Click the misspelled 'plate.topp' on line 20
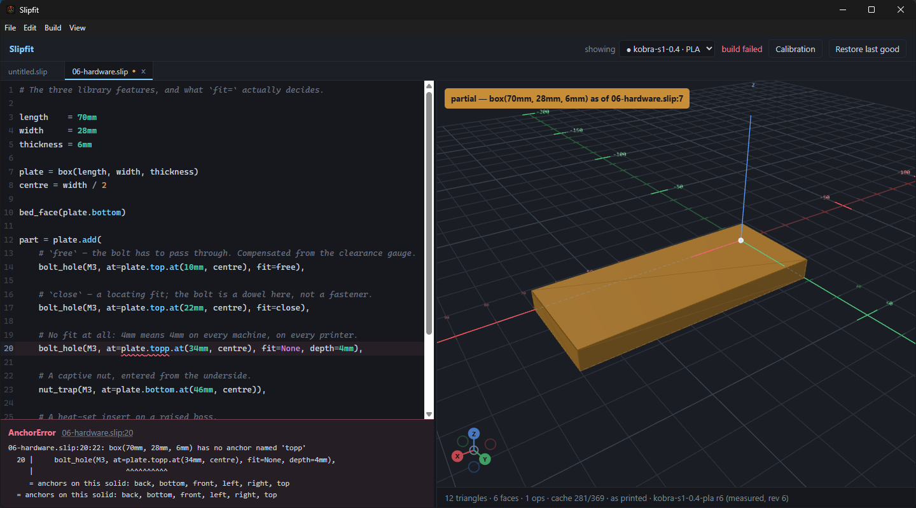This screenshot has height=508, width=916. (144, 349)
